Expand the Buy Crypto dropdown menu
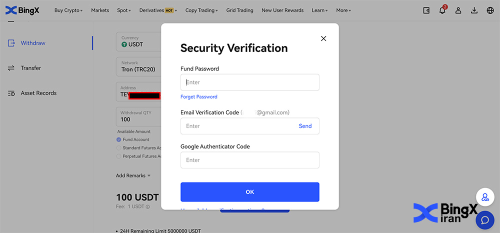Viewport: 500px width, 233px height. pos(68,10)
